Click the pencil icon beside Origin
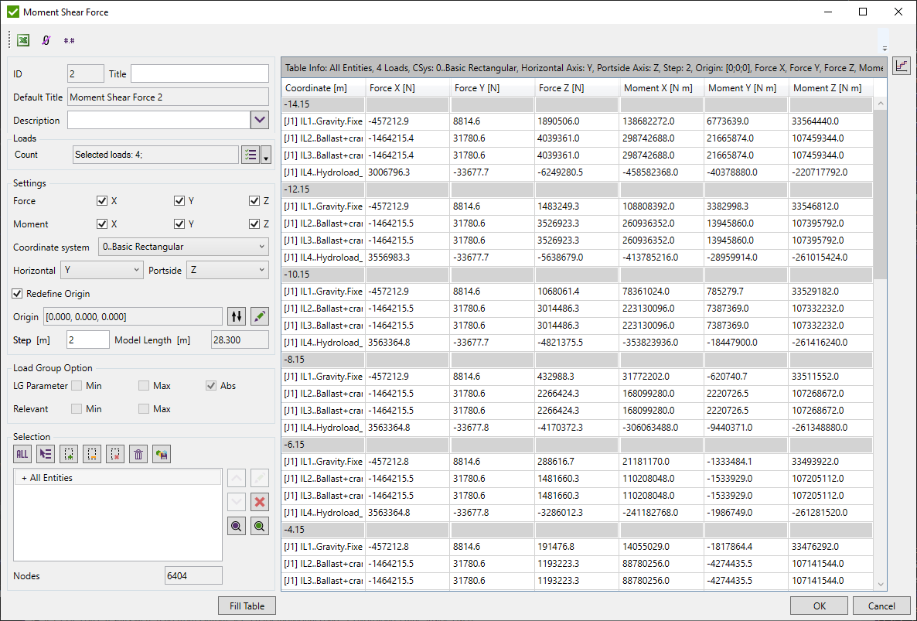The height and width of the screenshot is (621, 917). pyautogui.click(x=261, y=316)
